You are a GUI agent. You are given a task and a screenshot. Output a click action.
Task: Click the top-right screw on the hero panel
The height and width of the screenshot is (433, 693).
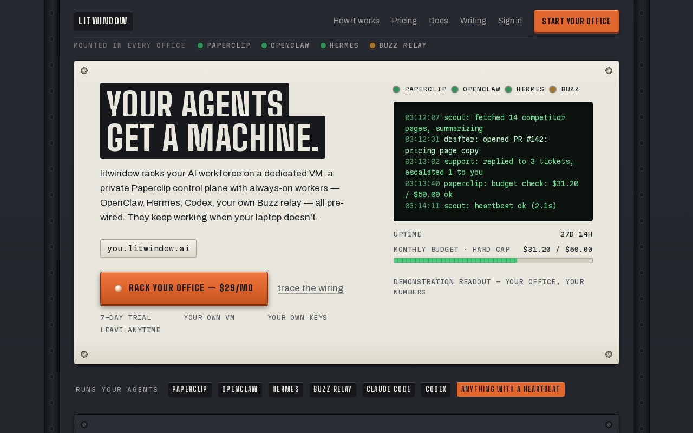coord(609,70)
